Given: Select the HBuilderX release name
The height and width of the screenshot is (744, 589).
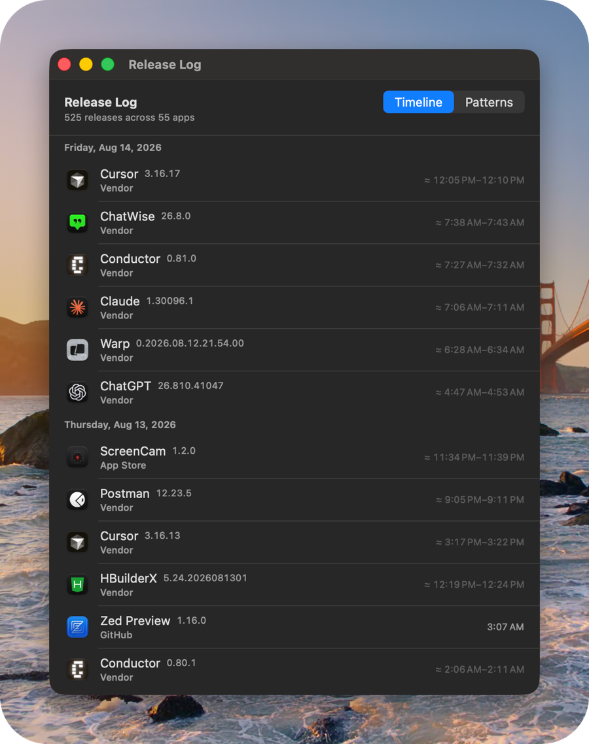Looking at the screenshot, I should (x=128, y=579).
